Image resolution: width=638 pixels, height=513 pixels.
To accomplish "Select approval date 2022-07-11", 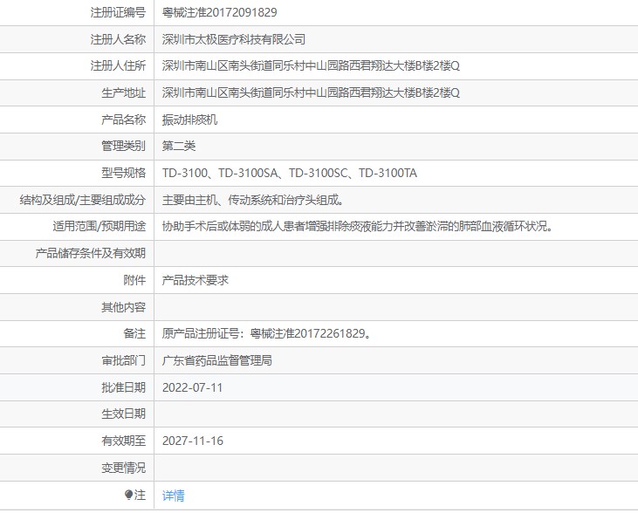I will coord(193,387).
